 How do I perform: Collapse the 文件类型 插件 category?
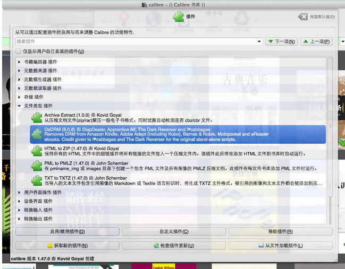tap(19, 106)
